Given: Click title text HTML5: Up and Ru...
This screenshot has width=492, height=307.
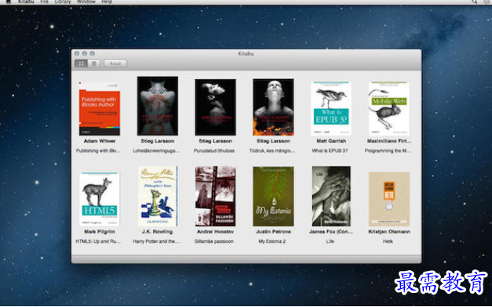Looking at the screenshot, I should pyautogui.click(x=99, y=241).
